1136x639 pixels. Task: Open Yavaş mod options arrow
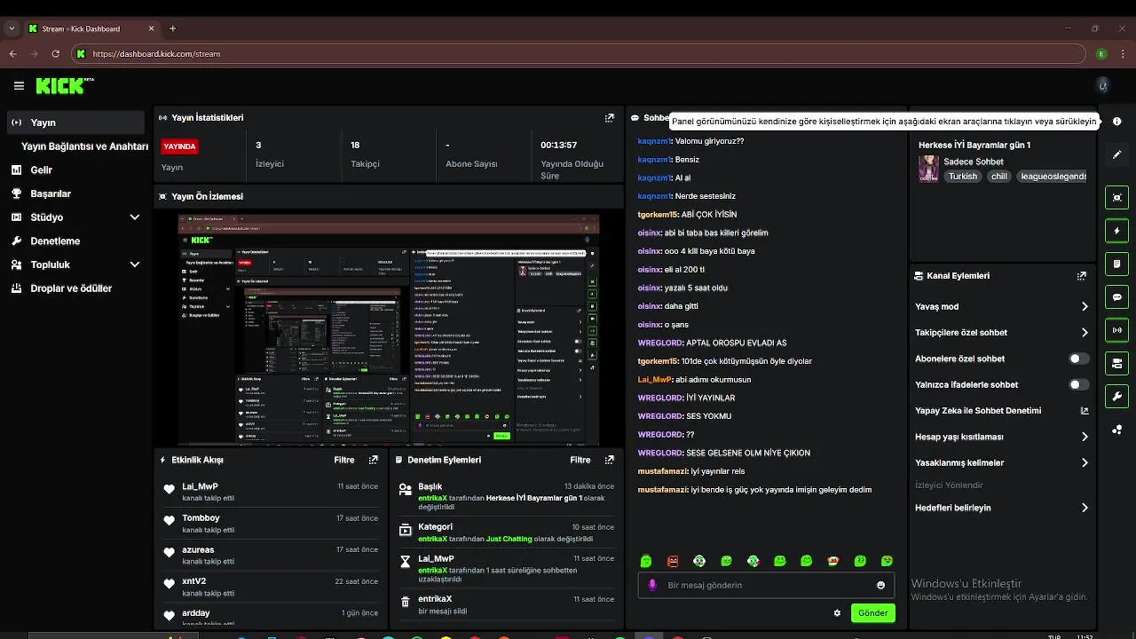tap(1085, 306)
